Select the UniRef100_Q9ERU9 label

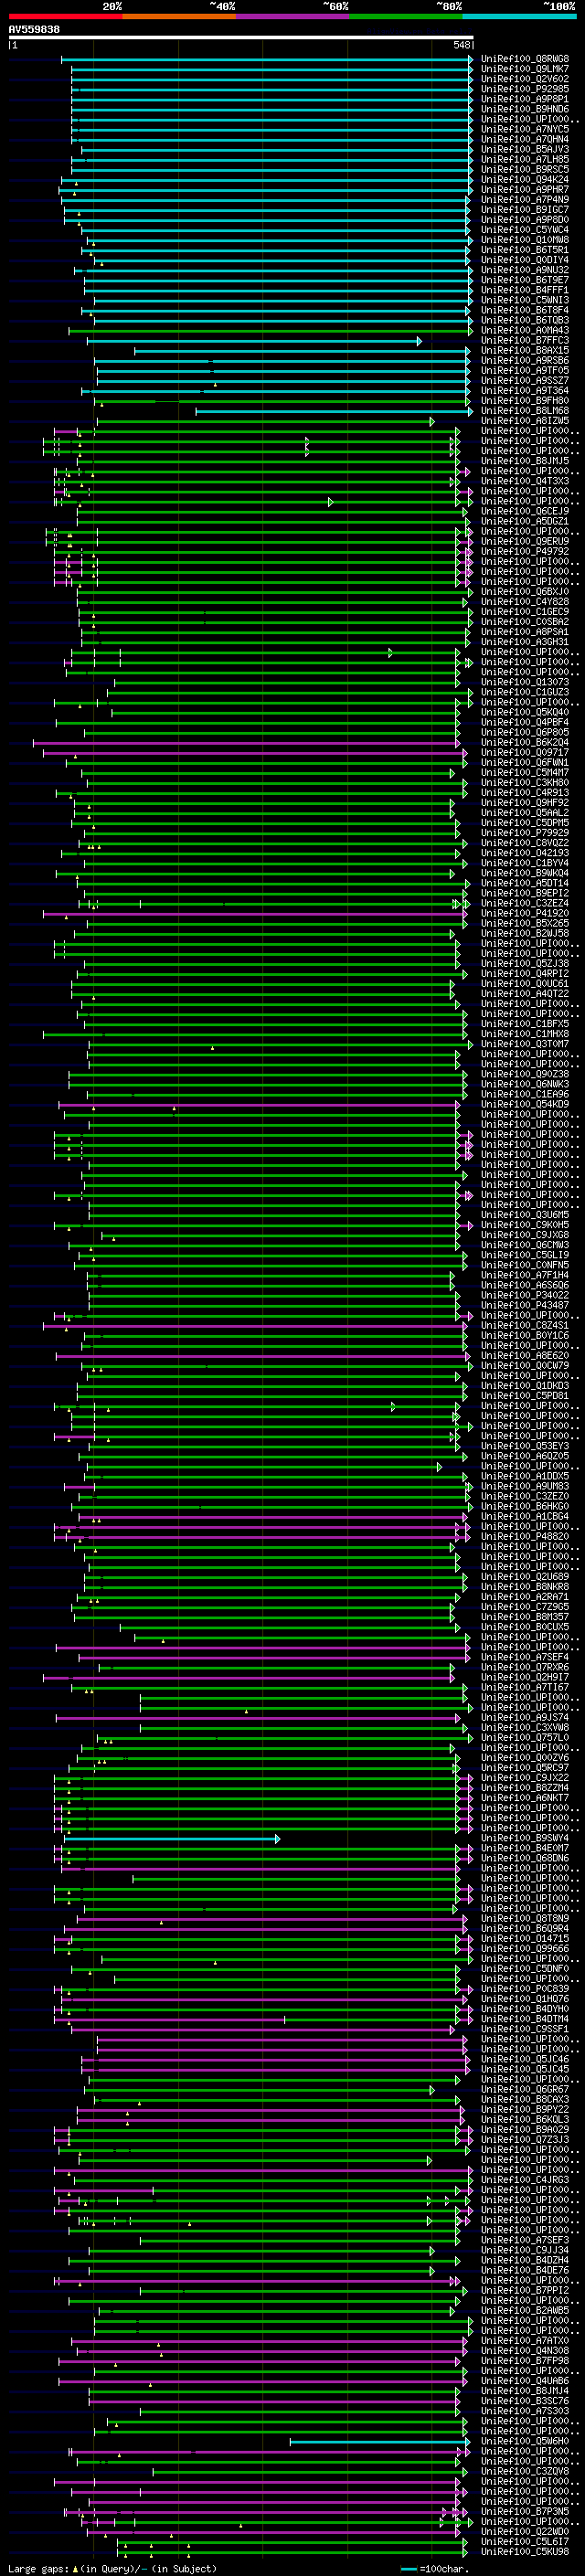pyautogui.click(x=525, y=542)
